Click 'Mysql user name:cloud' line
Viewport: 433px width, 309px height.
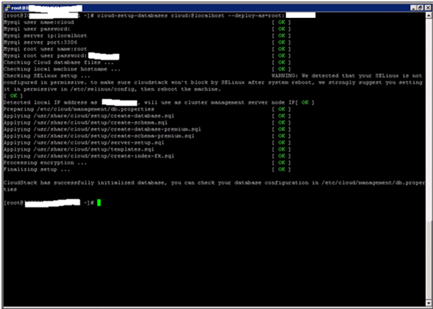click(39, 22)
